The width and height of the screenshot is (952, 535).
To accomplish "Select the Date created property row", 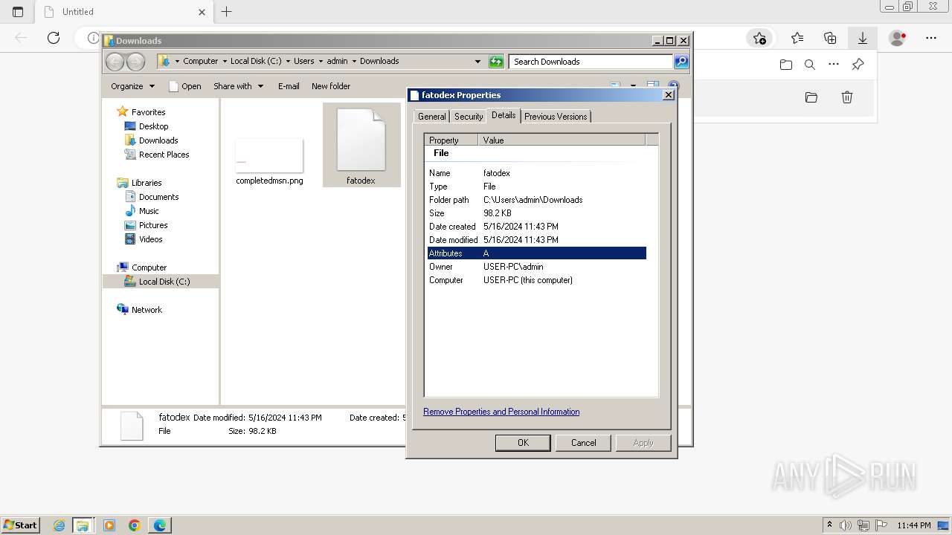I will pos(537,227).
